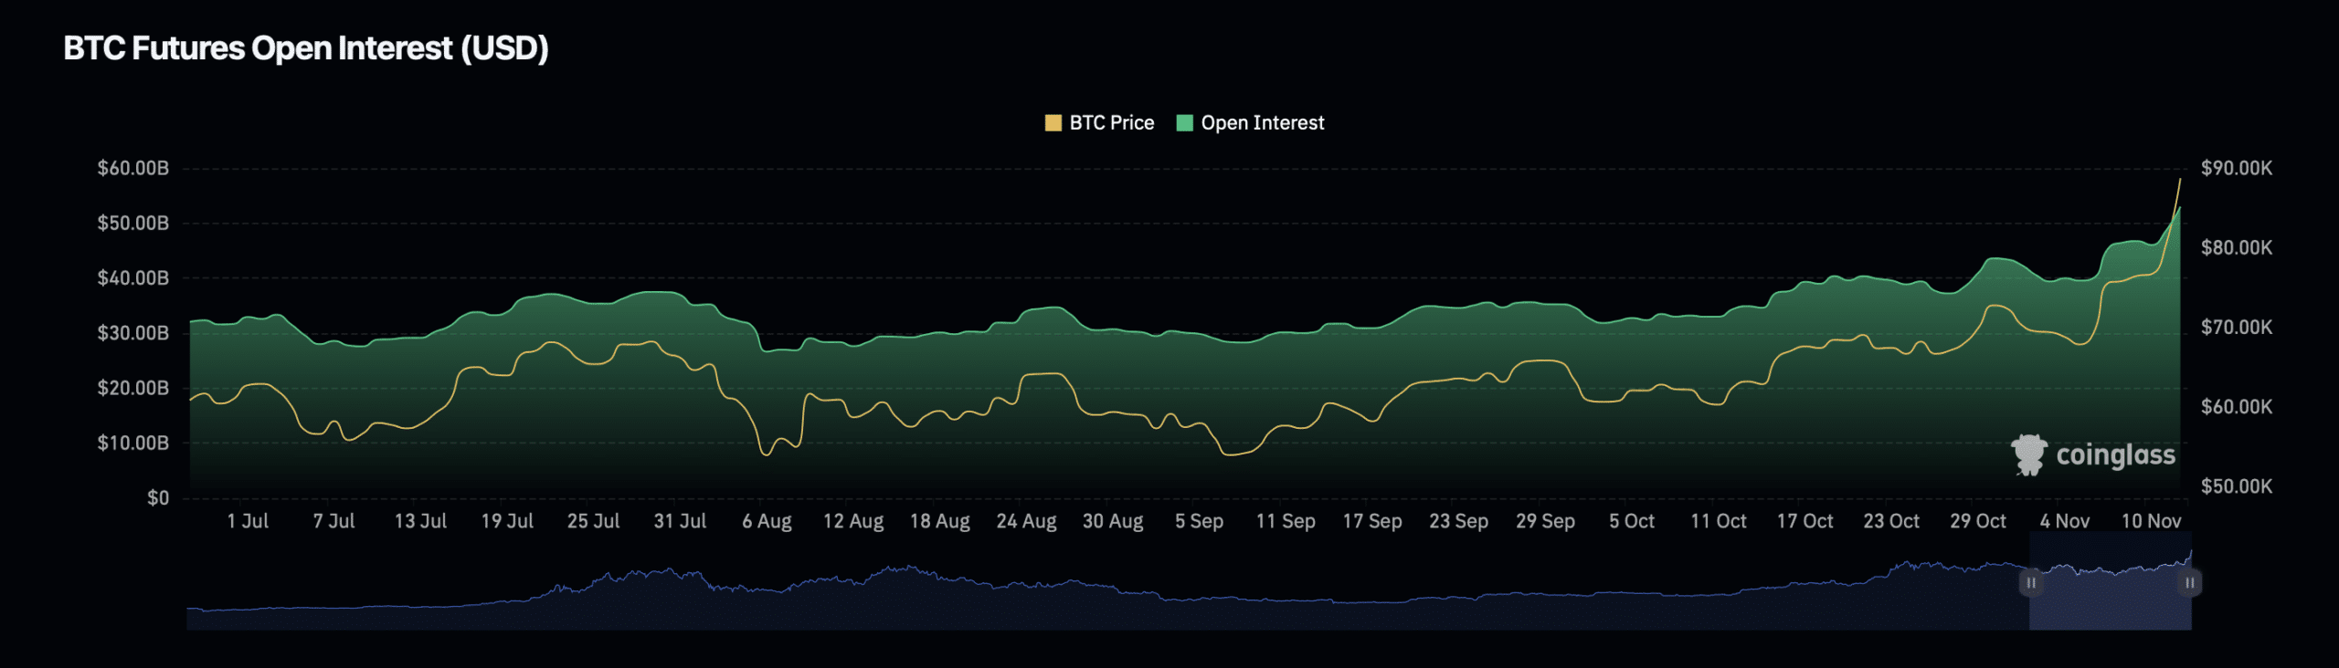The image size is (2339, 668).
Task: Click the 7 Jul date label
Action: tap(333, 521)
